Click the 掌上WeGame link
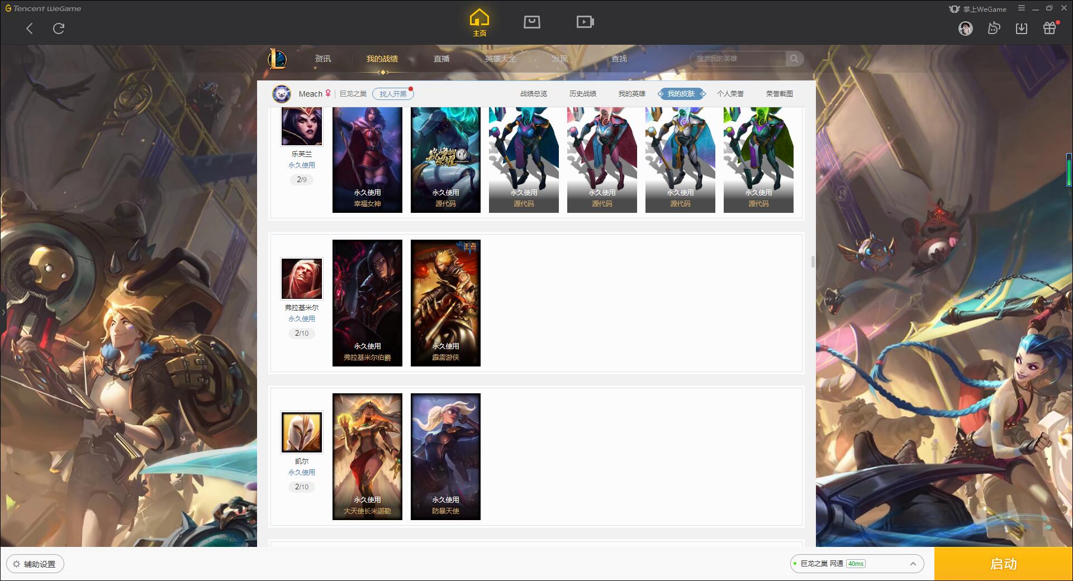Image resolution: width=1073 pixels, height=581 pixels. 978,9
